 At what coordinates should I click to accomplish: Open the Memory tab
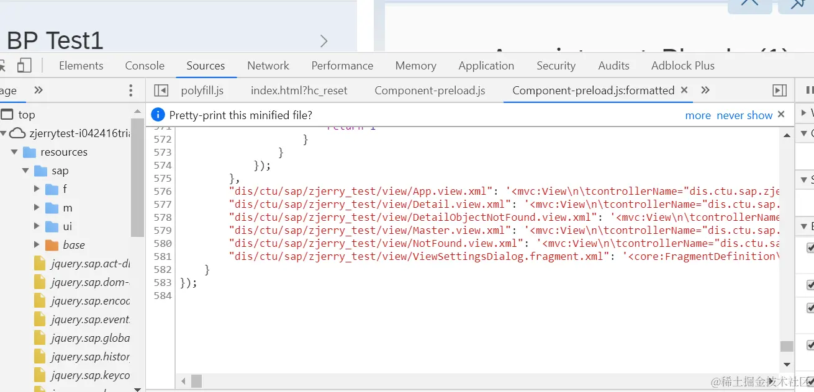point(415,66)
